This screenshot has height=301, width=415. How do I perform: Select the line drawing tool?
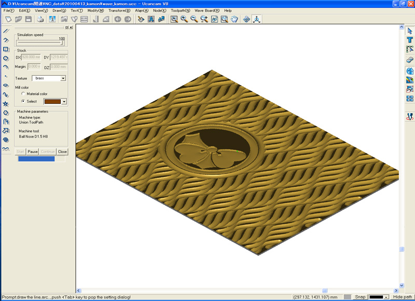coord(6,31)
